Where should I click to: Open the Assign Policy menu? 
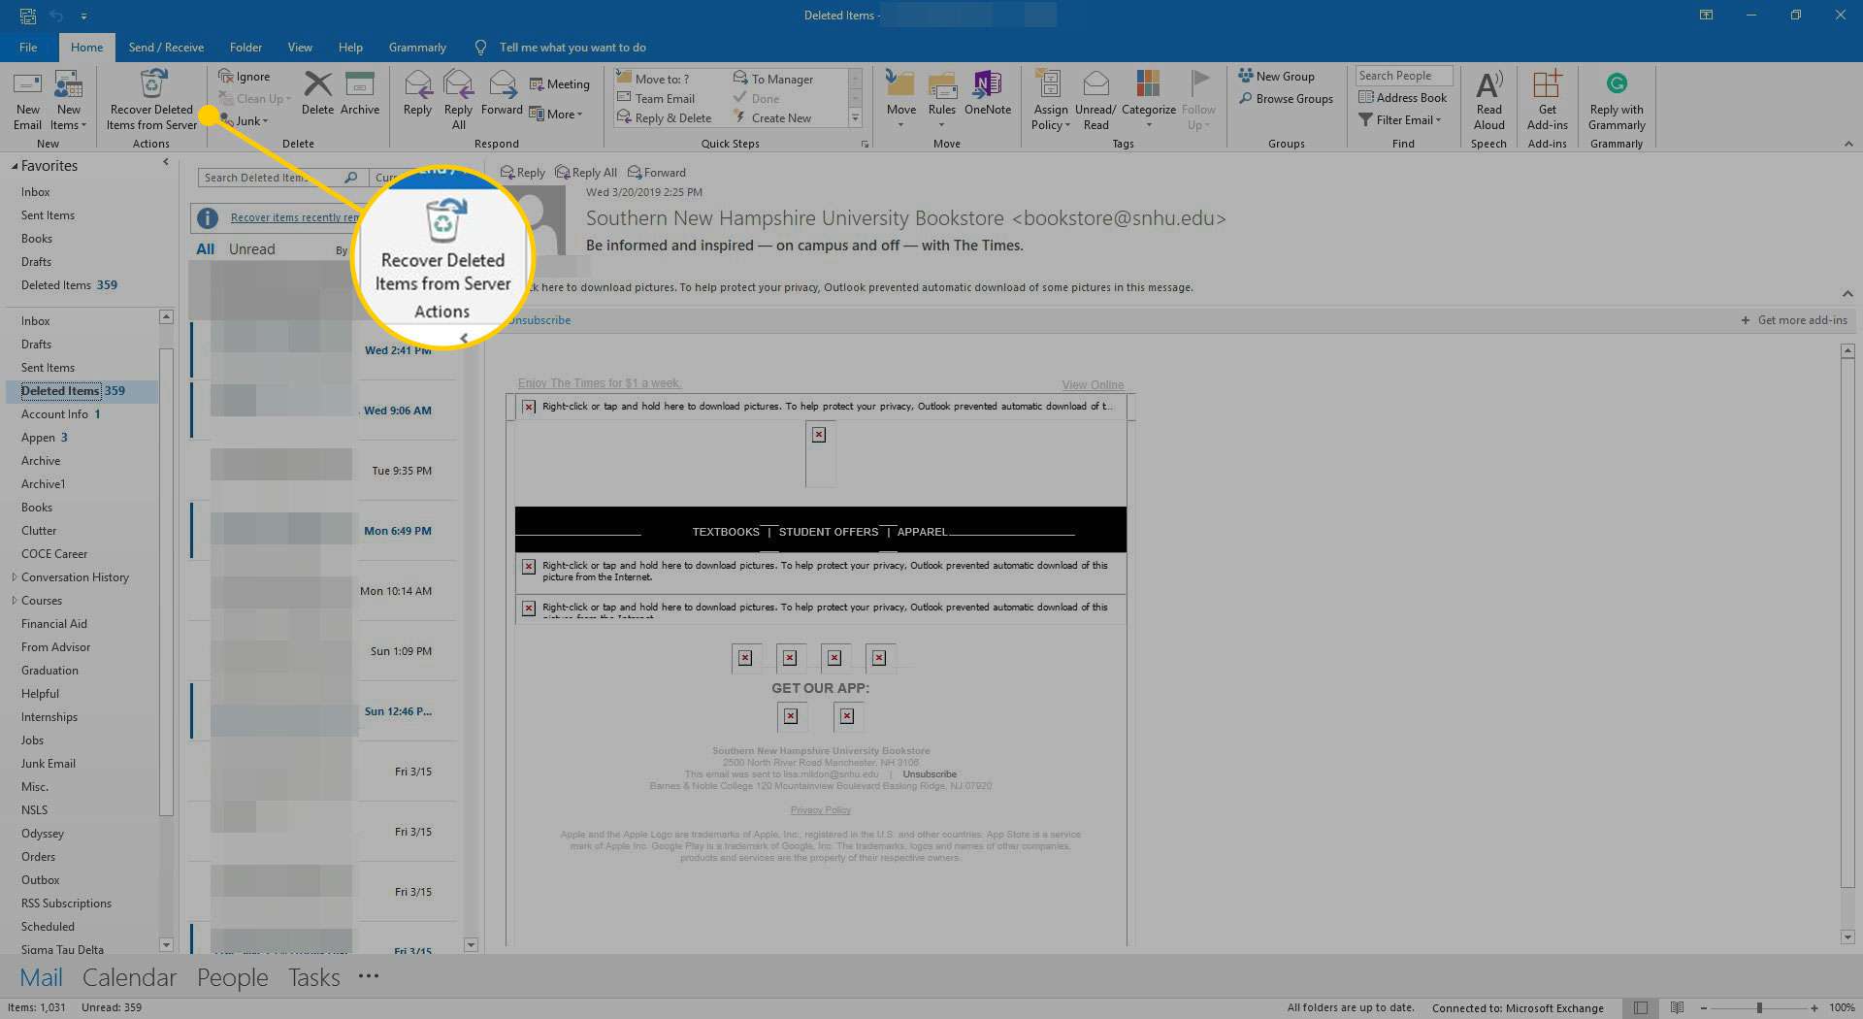click(x=1050, y=100)
